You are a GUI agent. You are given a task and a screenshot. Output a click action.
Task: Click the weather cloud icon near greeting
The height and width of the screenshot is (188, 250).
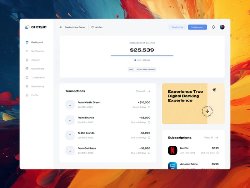pyautogui.click(x=61, y=27)
